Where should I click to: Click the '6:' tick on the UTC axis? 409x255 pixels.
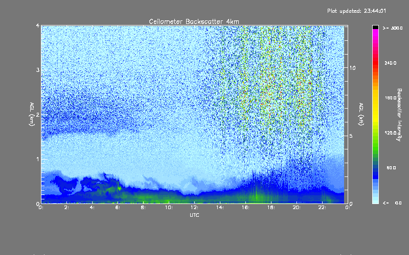(x=118, y=208)
